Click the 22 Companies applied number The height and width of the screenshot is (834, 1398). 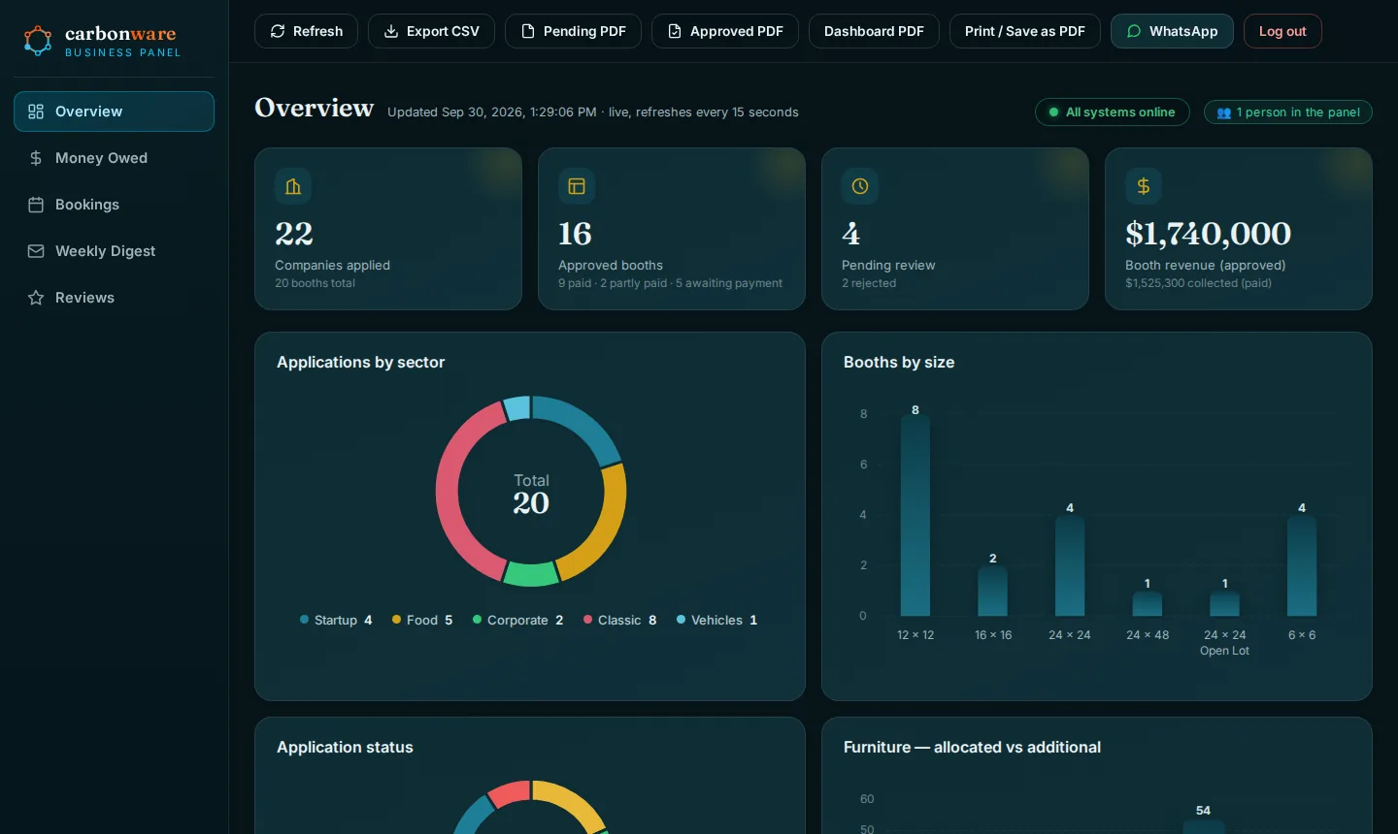[294, 234]
